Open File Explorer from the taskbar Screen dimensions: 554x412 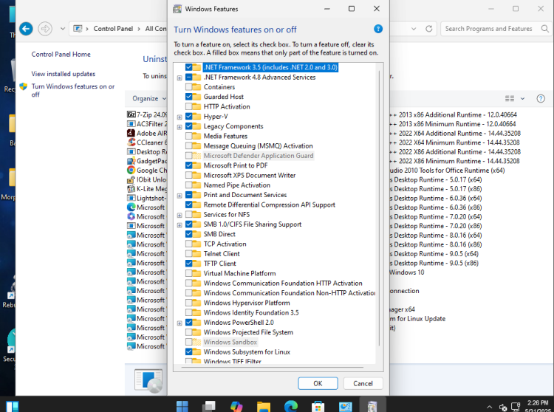pos(264,406)
